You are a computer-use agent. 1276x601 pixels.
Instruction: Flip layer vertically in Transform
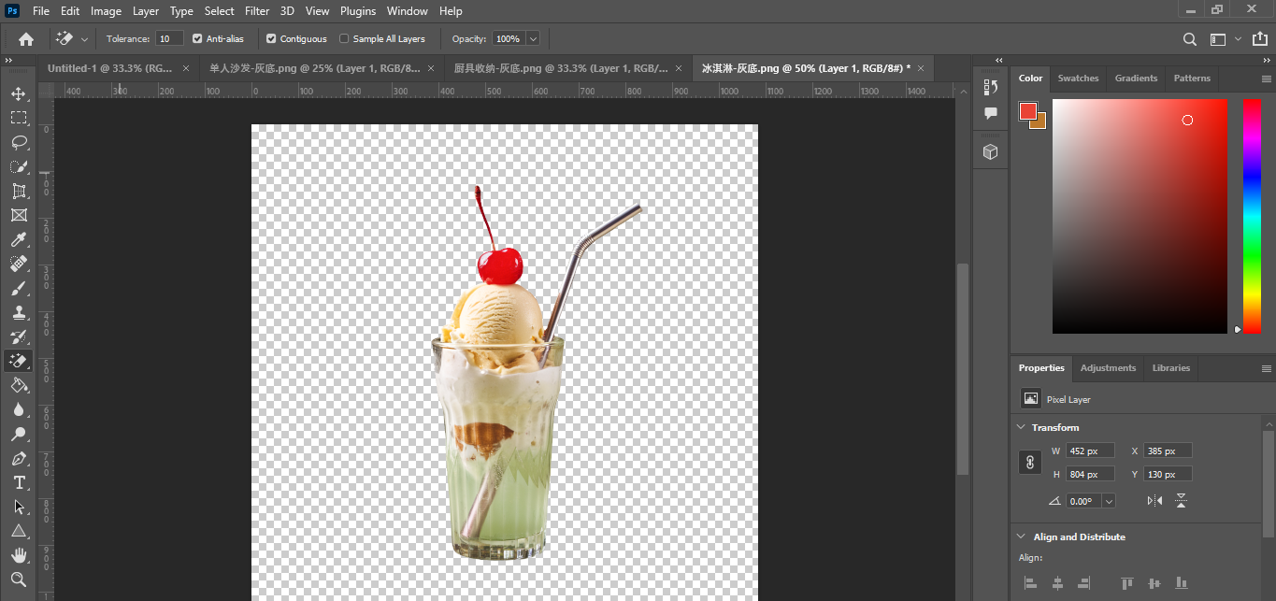tap(1181, 501)
